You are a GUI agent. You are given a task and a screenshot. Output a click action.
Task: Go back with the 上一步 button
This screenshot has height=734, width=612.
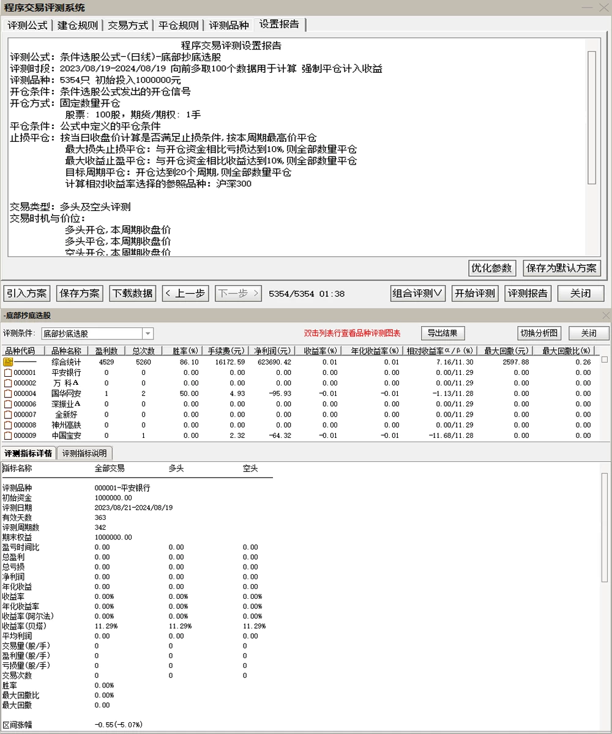[186, 294]
